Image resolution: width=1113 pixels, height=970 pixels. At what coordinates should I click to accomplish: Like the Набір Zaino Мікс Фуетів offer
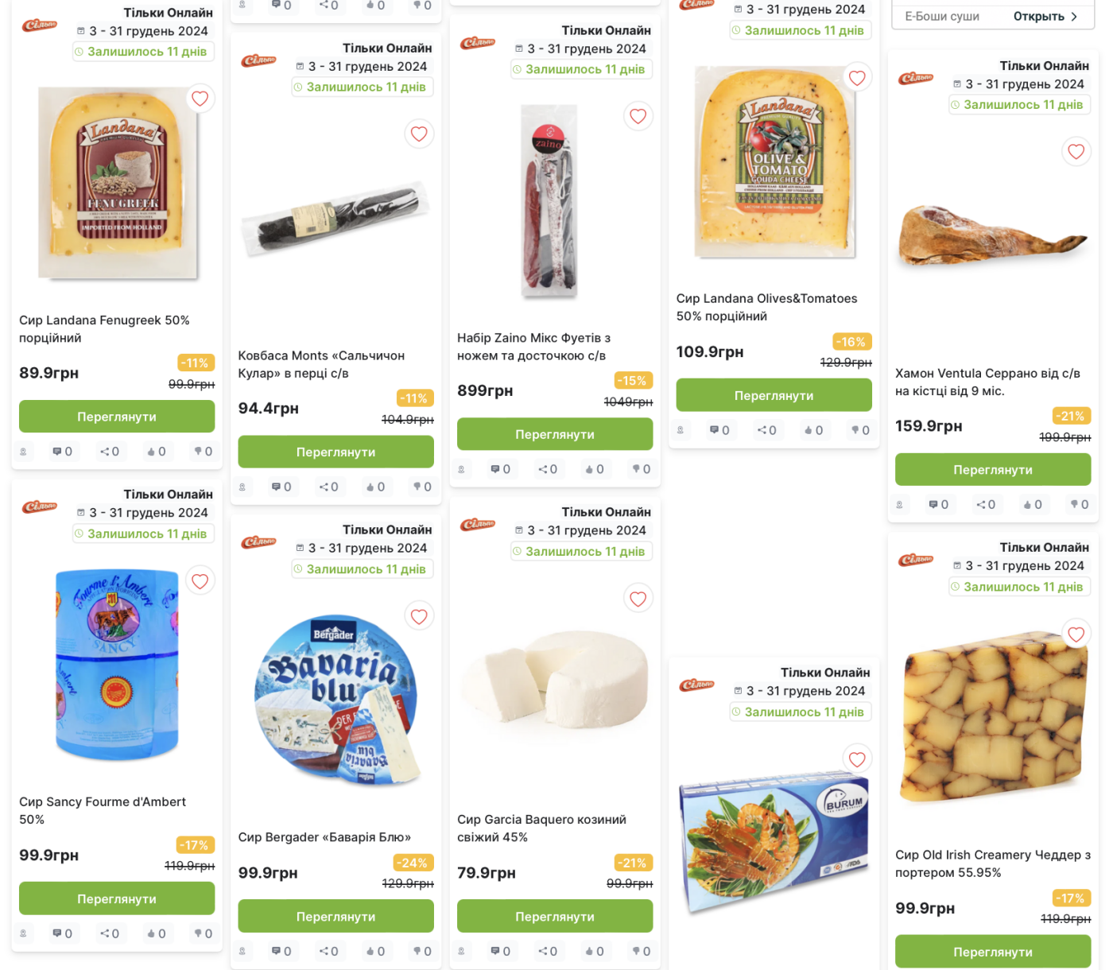595,469
